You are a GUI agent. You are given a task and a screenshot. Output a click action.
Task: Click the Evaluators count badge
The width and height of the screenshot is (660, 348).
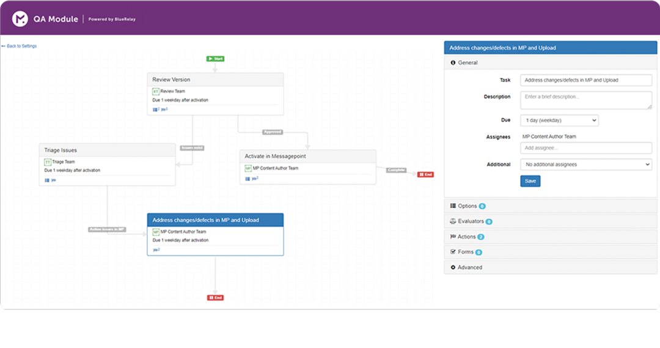pos(489,221)
